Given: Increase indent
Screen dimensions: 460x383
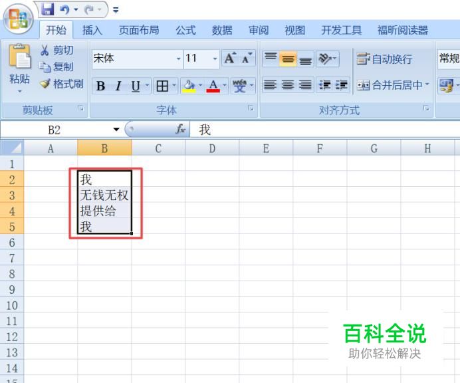Looking at the screenshot, I should [x=342, y=85].
